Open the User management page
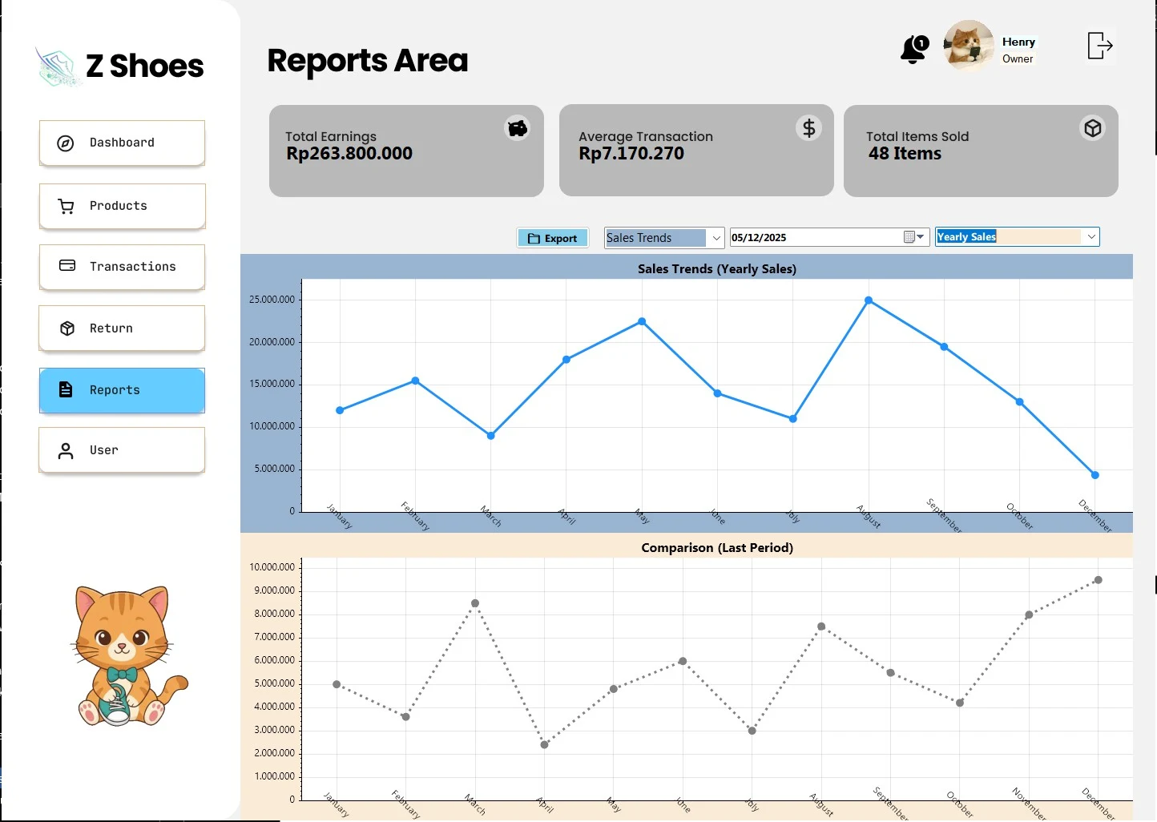 (x=122, y=450)
